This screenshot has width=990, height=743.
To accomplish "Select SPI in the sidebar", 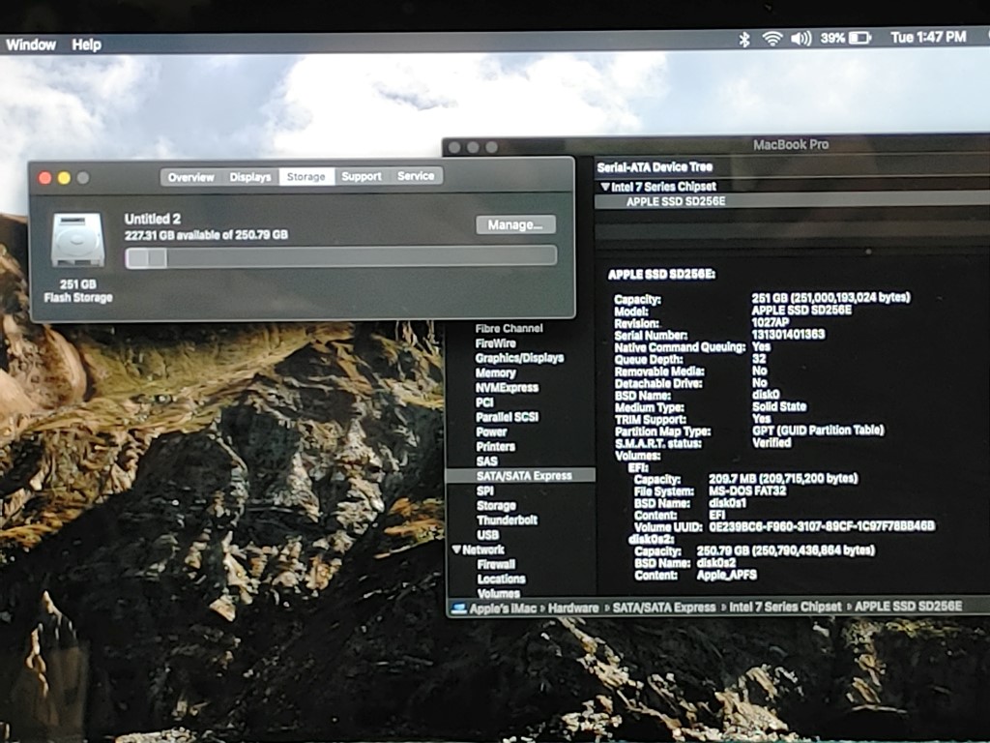I will pyautogui.click(x=485, y=490).
